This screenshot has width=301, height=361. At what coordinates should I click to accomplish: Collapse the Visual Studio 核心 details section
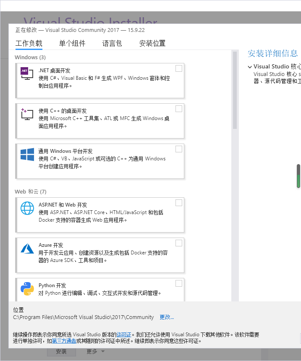click(x=250, y=67)
